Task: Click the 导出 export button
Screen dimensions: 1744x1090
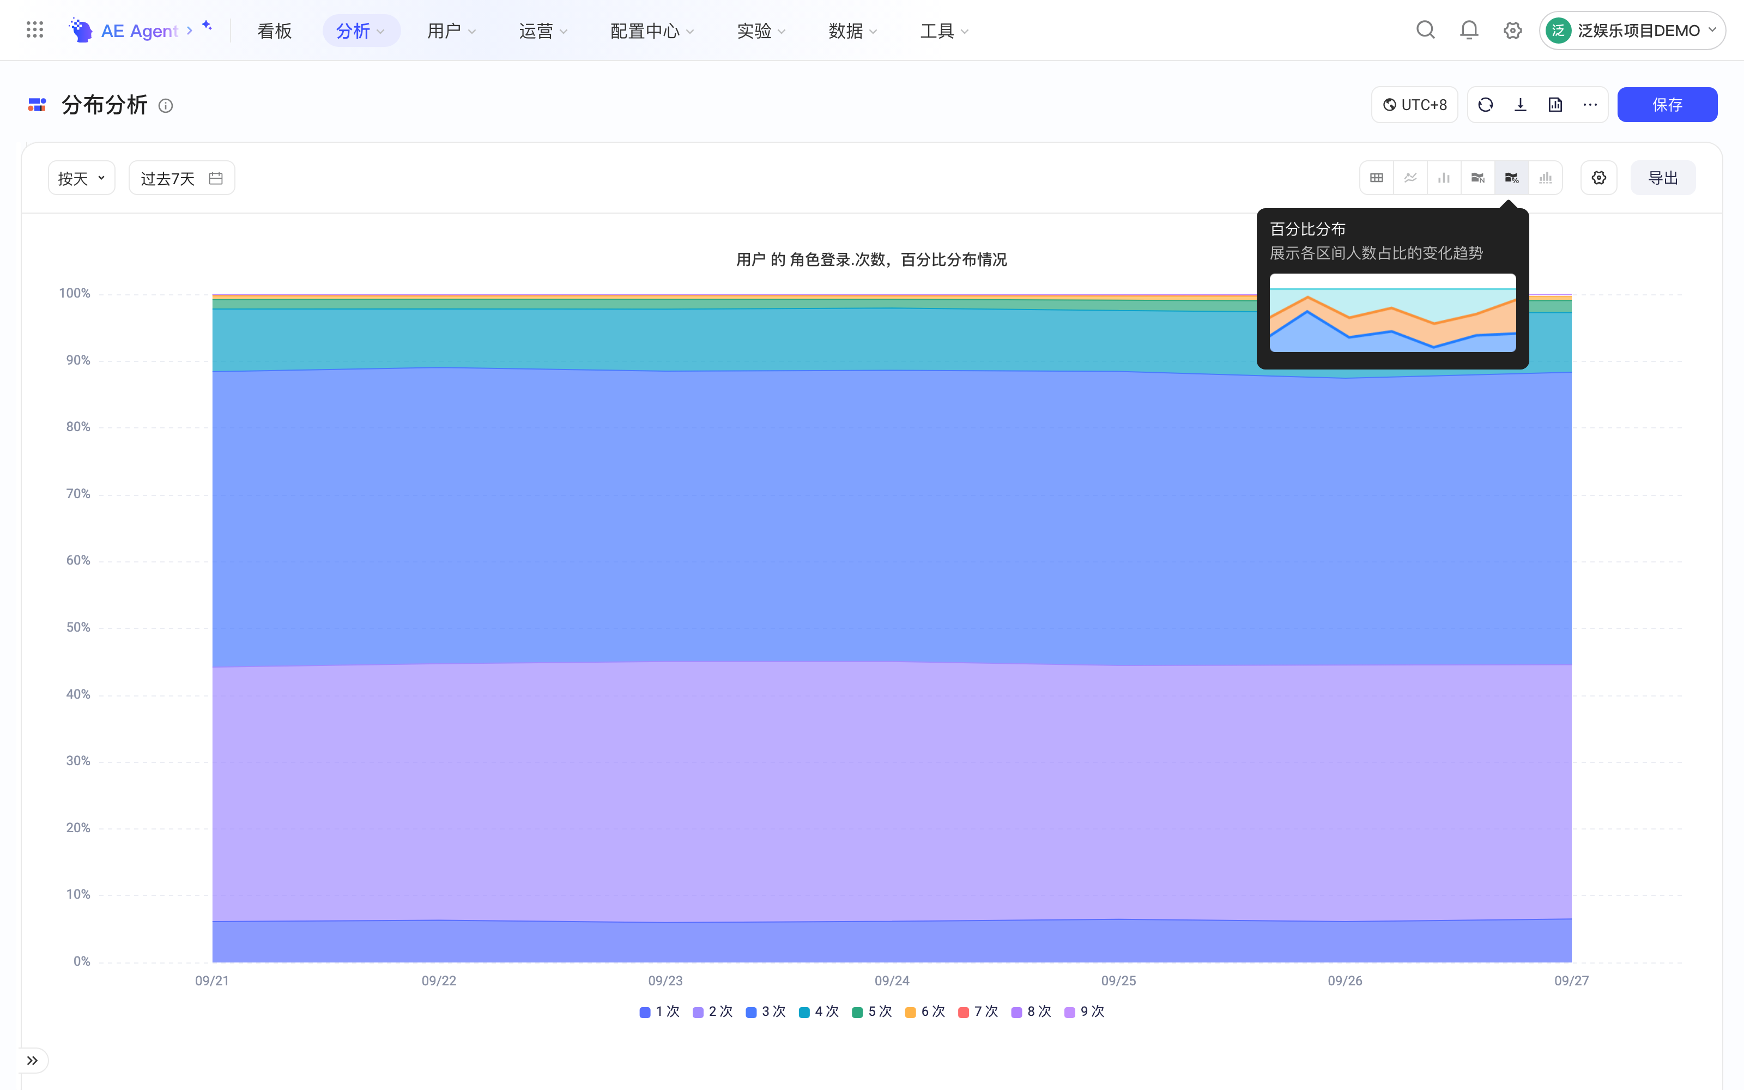Action: 1663,178
